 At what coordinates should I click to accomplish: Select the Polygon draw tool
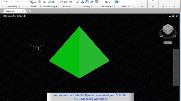pyautogui.click(x=61, y=2)
